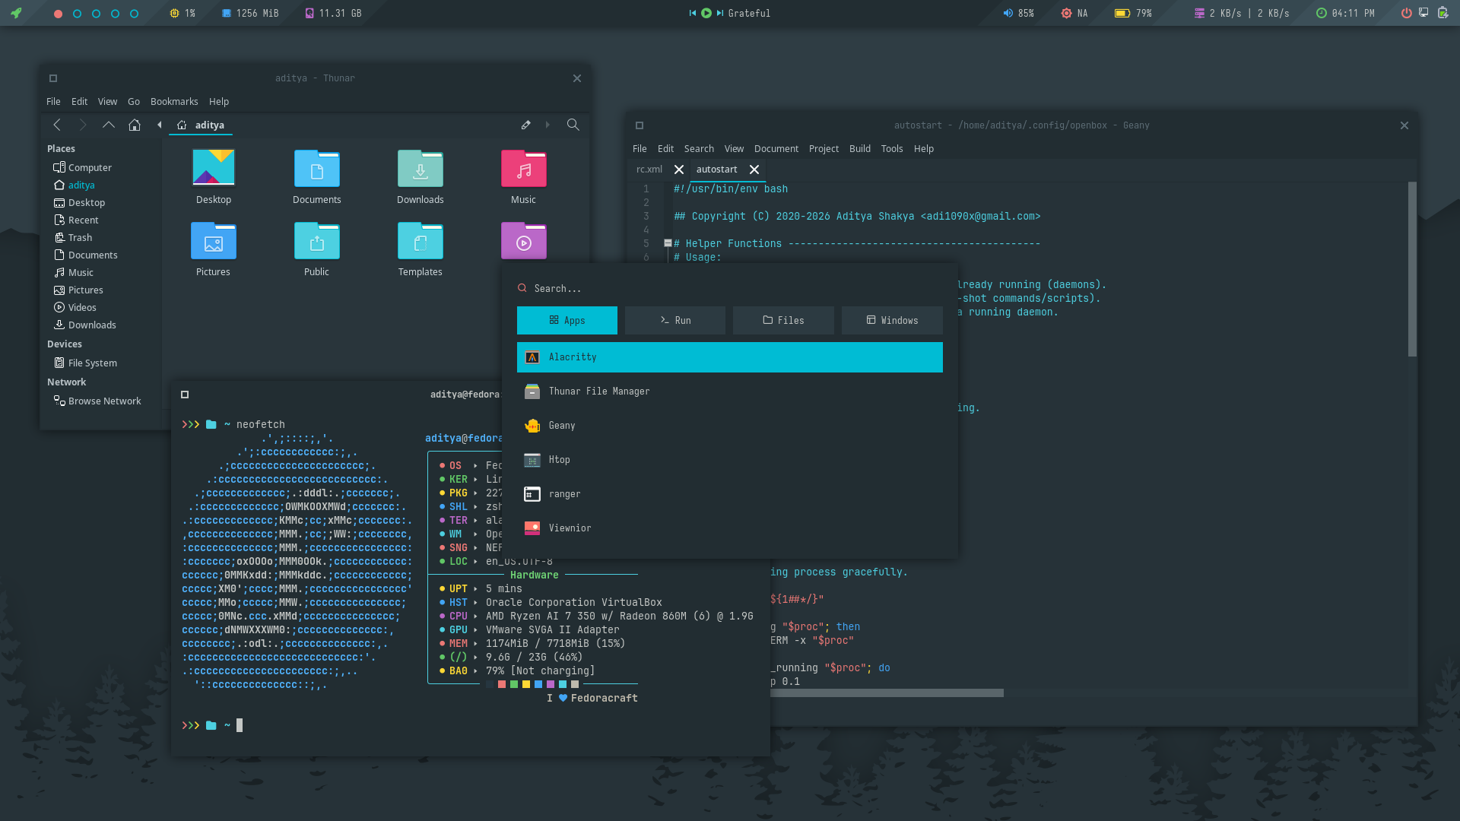The height and width of the screenshot is (821, 1460).
Task: Switch to the second workspace dot
Action: pos(77,14)
